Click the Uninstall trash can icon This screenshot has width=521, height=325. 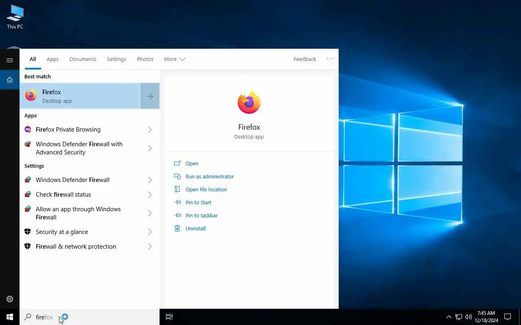tap(177, 228)
